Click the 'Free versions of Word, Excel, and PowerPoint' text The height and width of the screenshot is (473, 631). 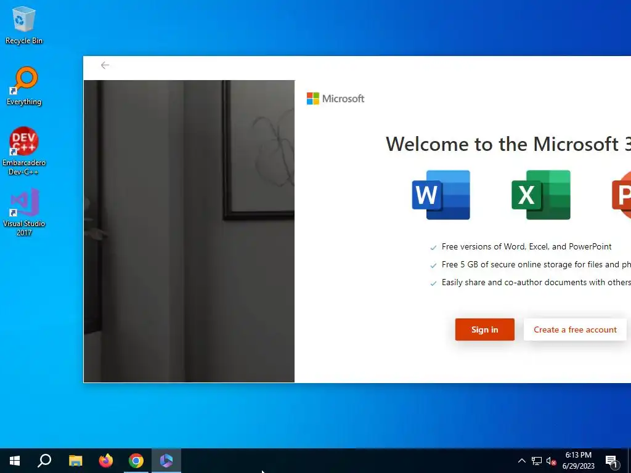tap(526, 246)
